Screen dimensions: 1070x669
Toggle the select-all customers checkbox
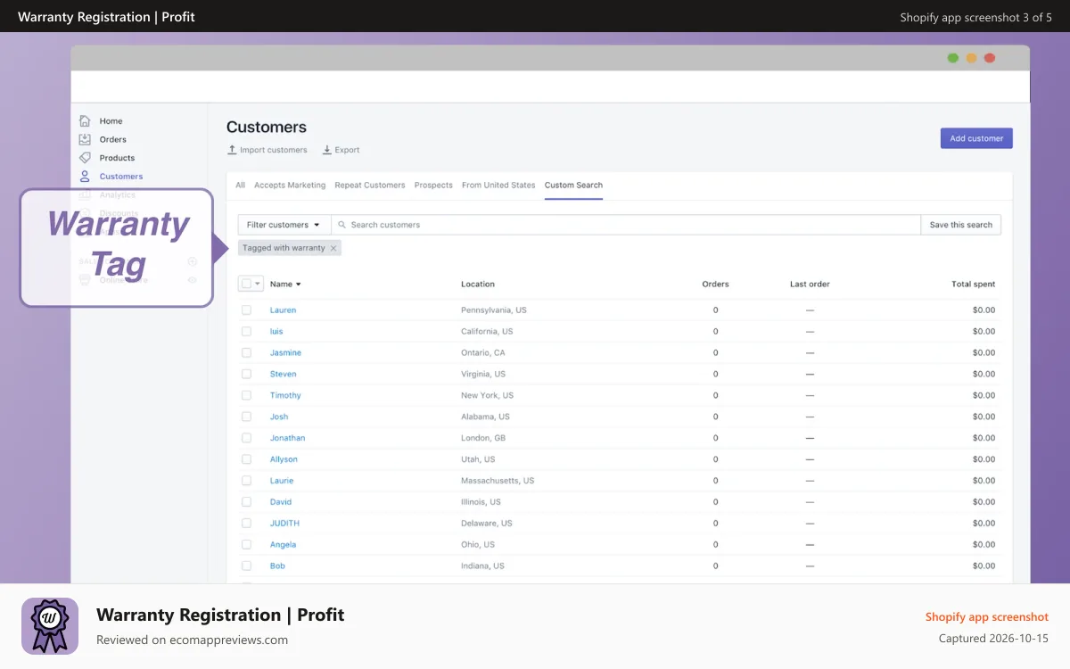pos(246,284)
